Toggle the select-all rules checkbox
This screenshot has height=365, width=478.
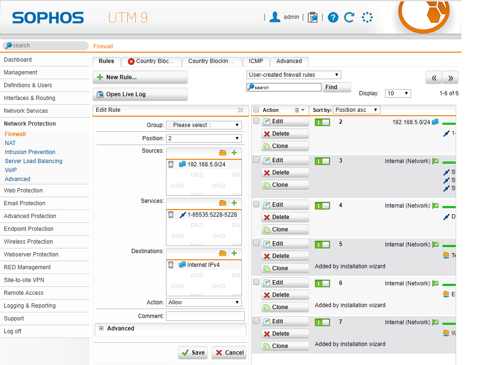coord(256,109)
